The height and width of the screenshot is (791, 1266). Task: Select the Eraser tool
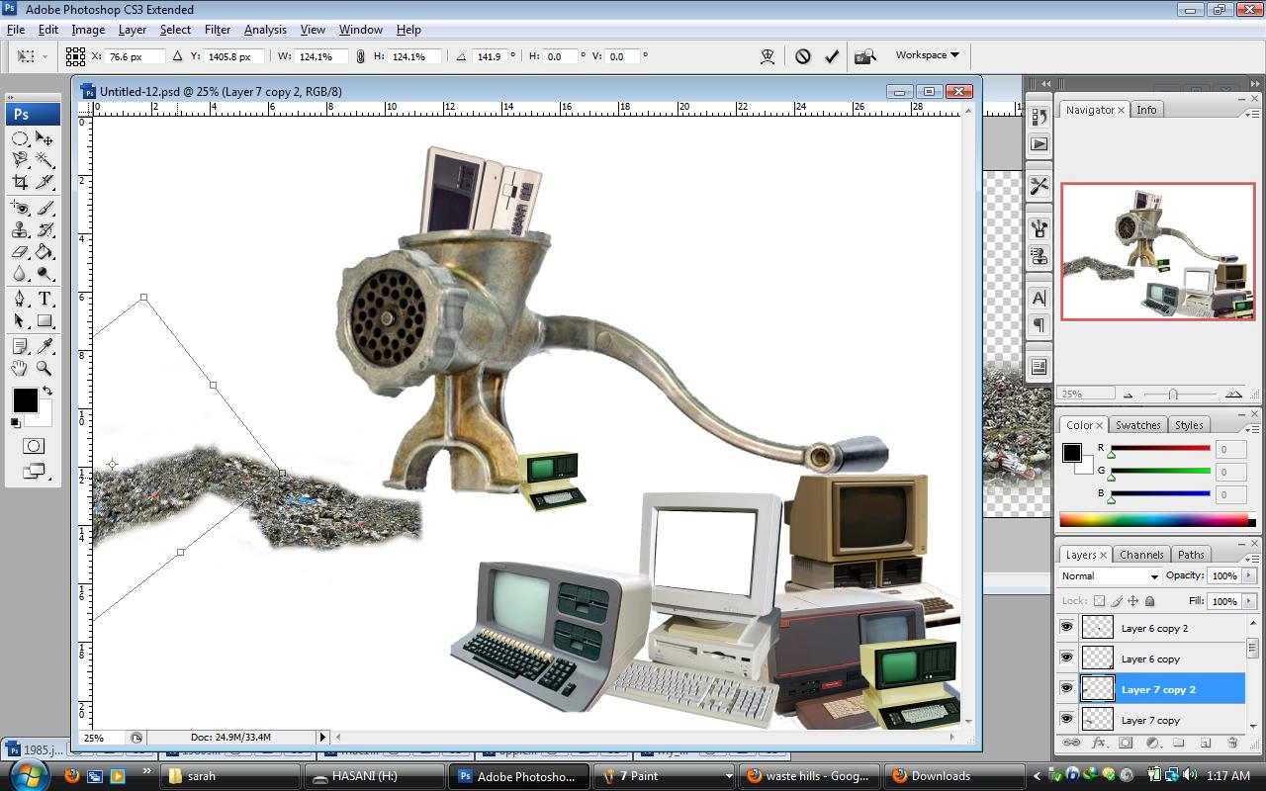(20, 252)
